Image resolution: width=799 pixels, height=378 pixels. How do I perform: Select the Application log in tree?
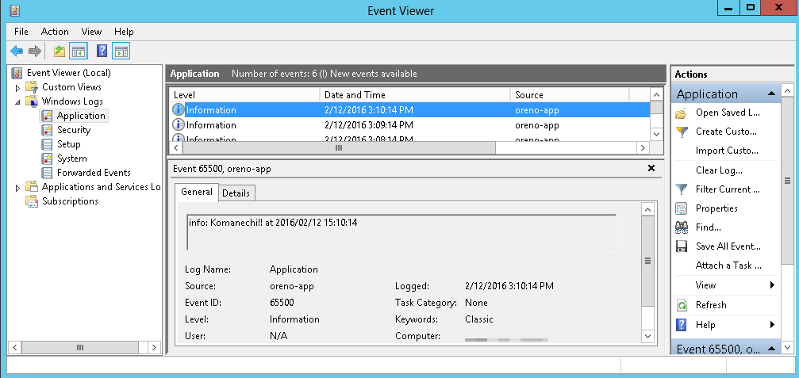coord(81,116)
